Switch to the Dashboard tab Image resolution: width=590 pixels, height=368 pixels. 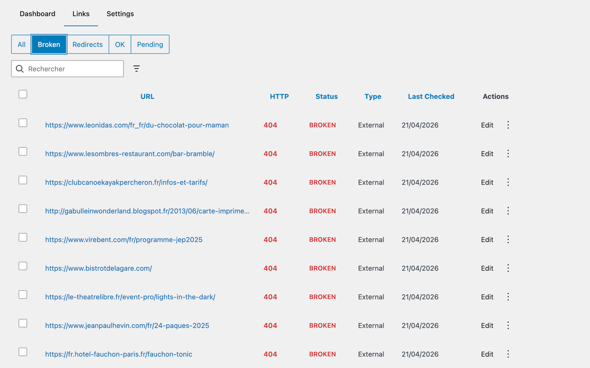[x=37, y=13]
